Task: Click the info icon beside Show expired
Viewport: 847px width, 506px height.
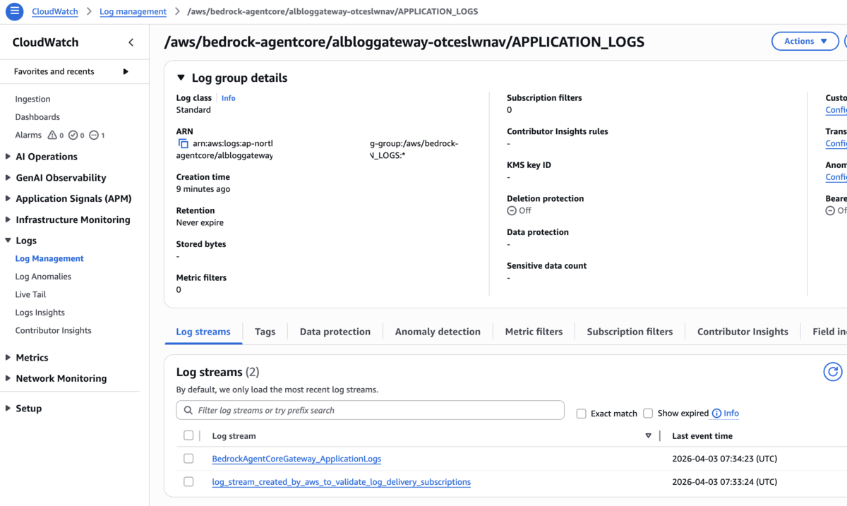Action: (x=716, y=414)
